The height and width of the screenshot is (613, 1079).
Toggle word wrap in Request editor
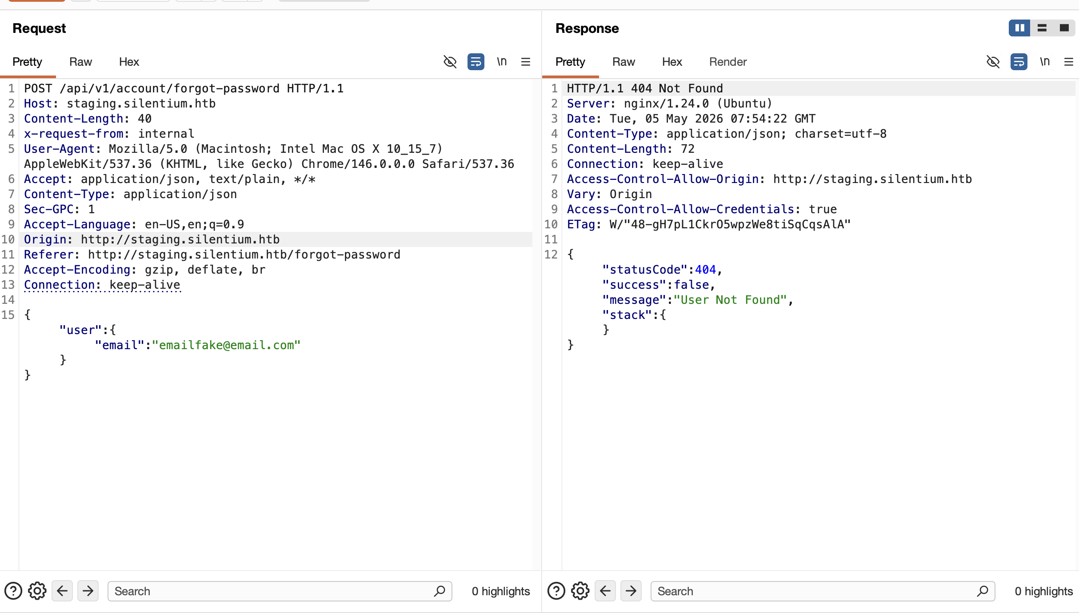tap(476, 62)
